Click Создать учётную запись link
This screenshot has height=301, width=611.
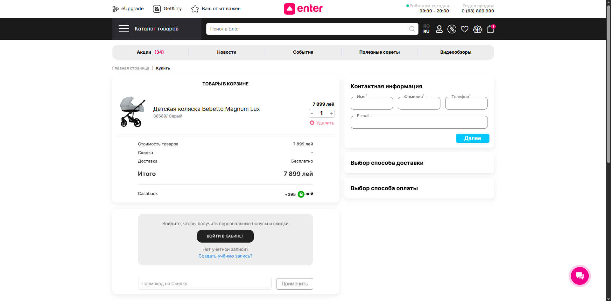(x=225, y=256)
